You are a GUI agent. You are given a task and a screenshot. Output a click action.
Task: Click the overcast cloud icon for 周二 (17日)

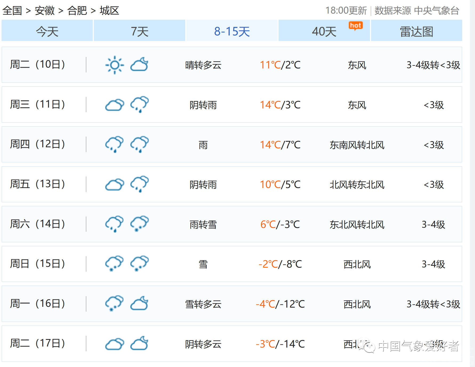[x=115, y=344]
